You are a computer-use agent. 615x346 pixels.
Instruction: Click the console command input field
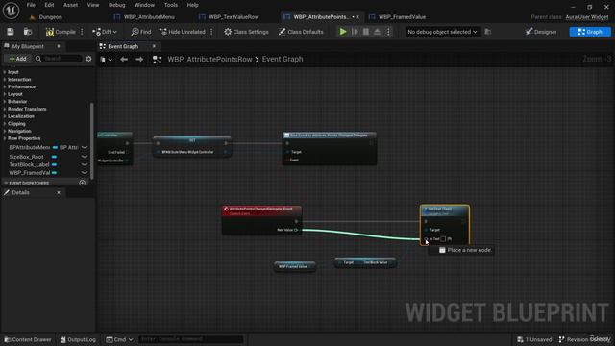pyautogui.click(x=190, y=339)
